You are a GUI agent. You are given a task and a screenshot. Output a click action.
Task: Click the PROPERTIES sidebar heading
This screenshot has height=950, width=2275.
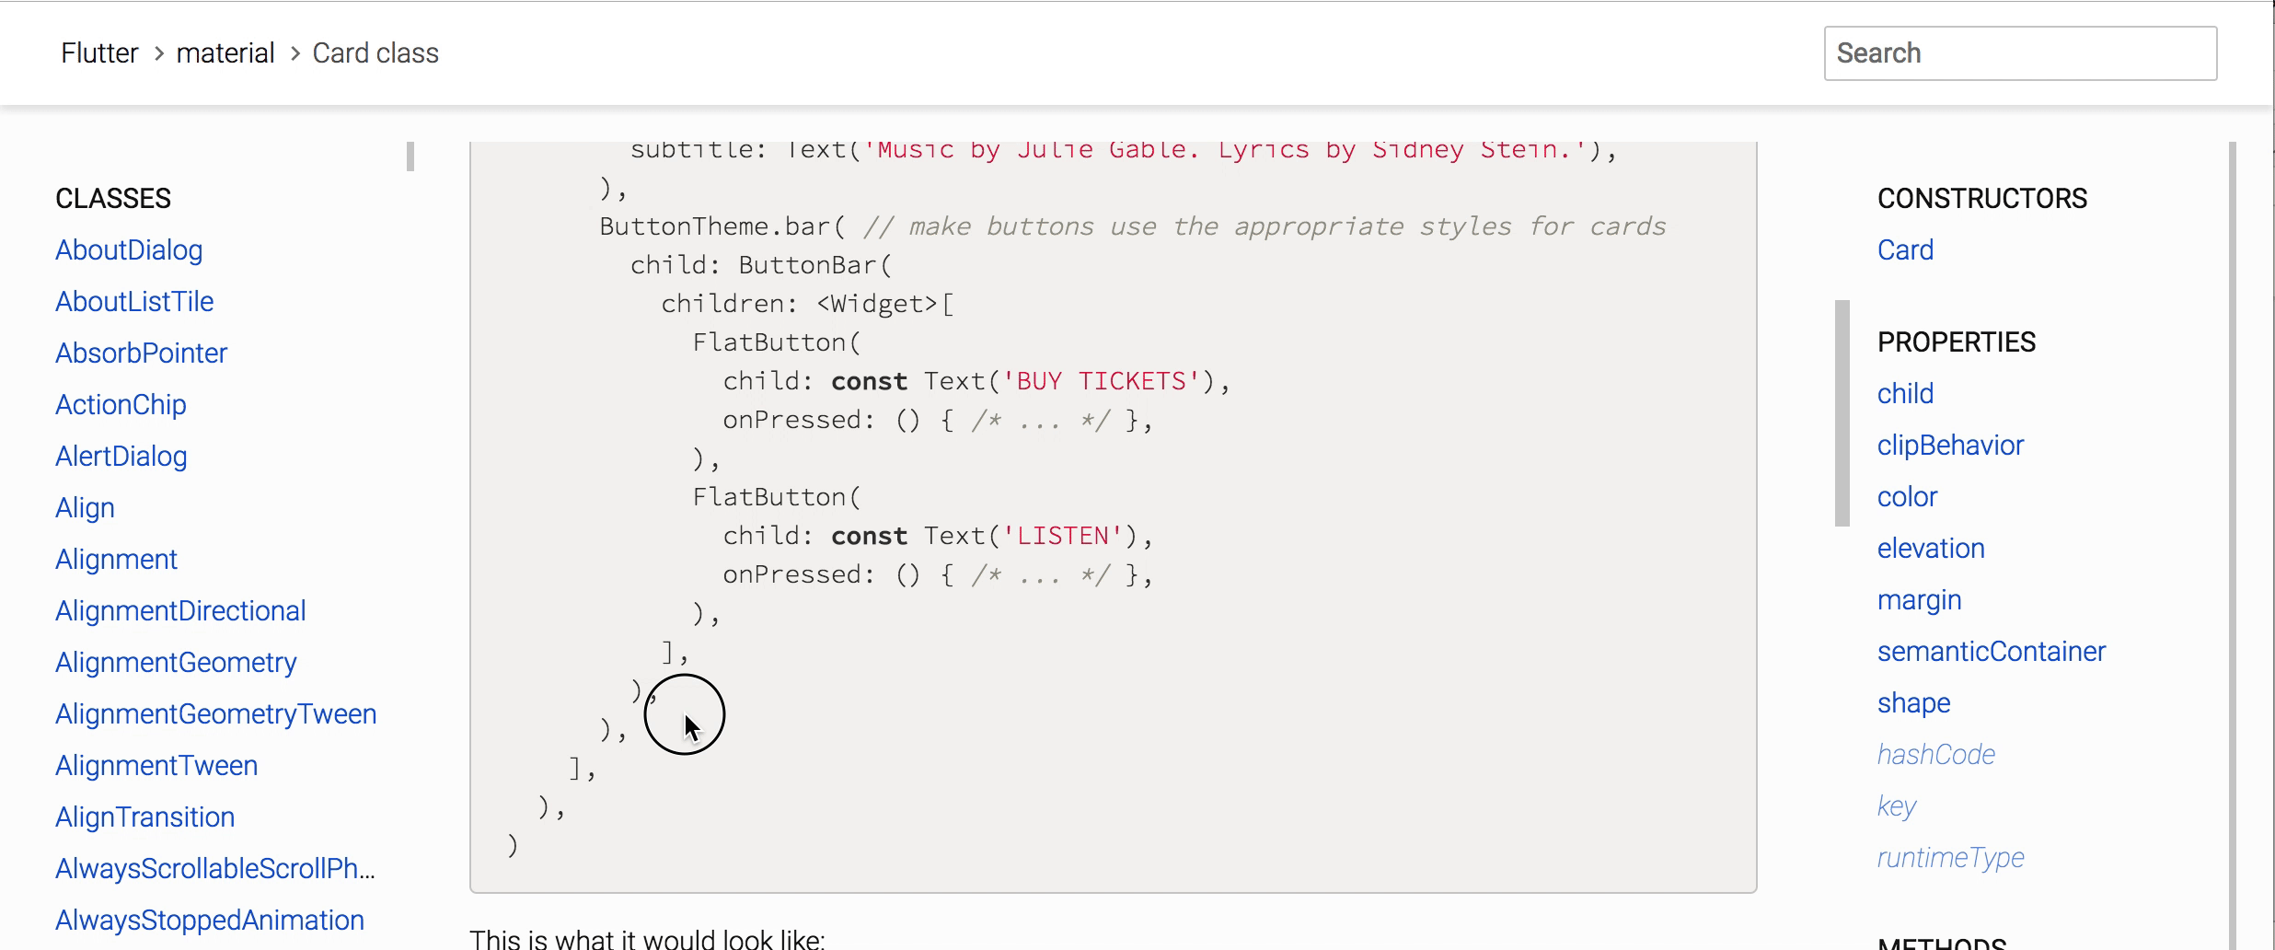pyautogui.click(x=1957, y=342)
